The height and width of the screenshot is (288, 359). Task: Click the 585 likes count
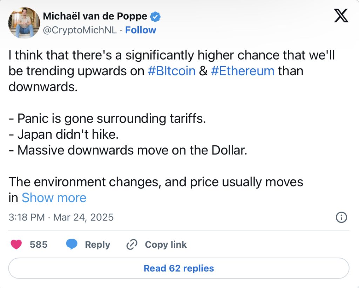tap(39, 245)
